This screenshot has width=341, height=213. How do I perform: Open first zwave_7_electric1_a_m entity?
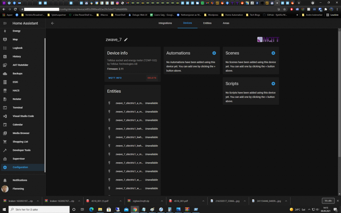[130, 103]
